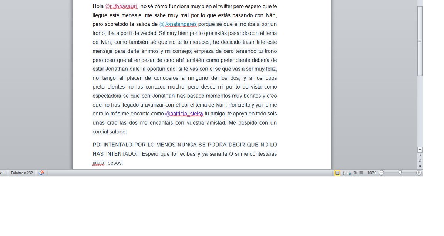Click the word "besos." at the end
Screen dimensions: 444x236
click(115, 163)
